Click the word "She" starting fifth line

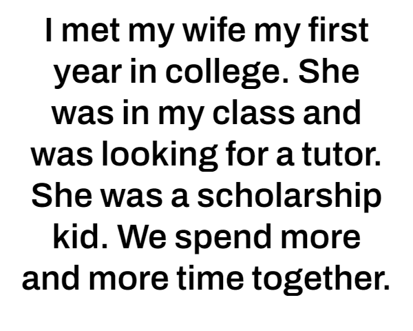click(x=62, y=195)
